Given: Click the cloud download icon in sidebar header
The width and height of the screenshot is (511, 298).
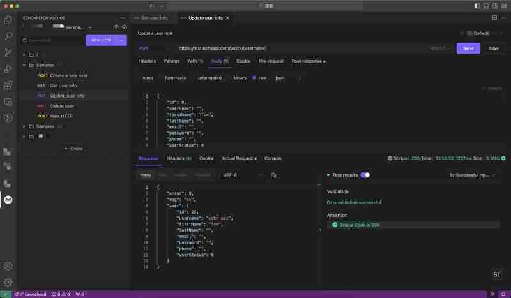Looking at the screenshot, I should click(x=124, y=27).
